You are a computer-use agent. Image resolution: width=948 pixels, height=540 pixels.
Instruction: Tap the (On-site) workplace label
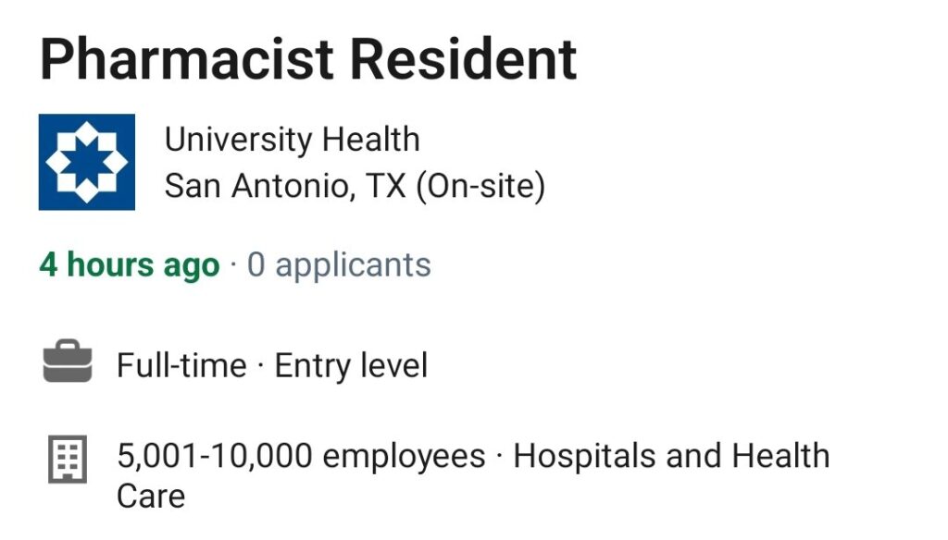(x=480, y=186)
